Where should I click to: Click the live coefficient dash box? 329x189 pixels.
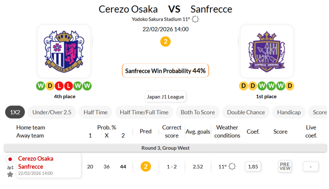tap(311, 166)
